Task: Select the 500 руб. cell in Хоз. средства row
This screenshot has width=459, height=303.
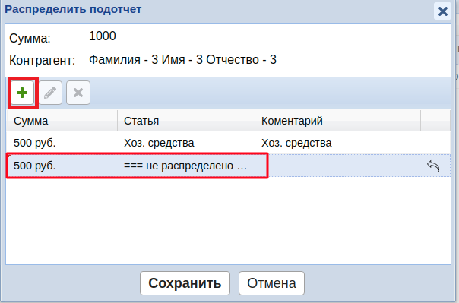Action: point(34,143)
